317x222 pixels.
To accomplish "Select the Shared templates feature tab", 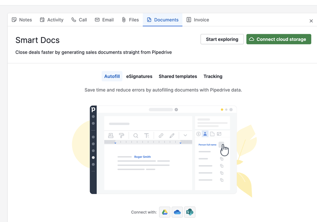I will coord(178,76).
